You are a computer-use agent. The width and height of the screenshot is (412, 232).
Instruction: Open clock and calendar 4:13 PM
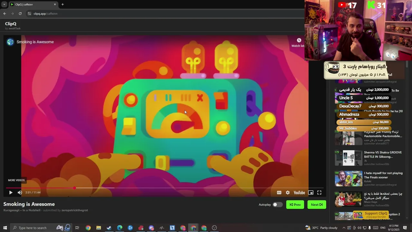(x=394, y=228)
